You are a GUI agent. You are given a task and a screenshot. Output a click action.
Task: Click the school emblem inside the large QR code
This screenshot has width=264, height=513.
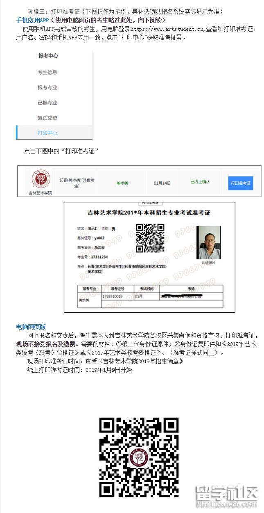click(139, 458)
